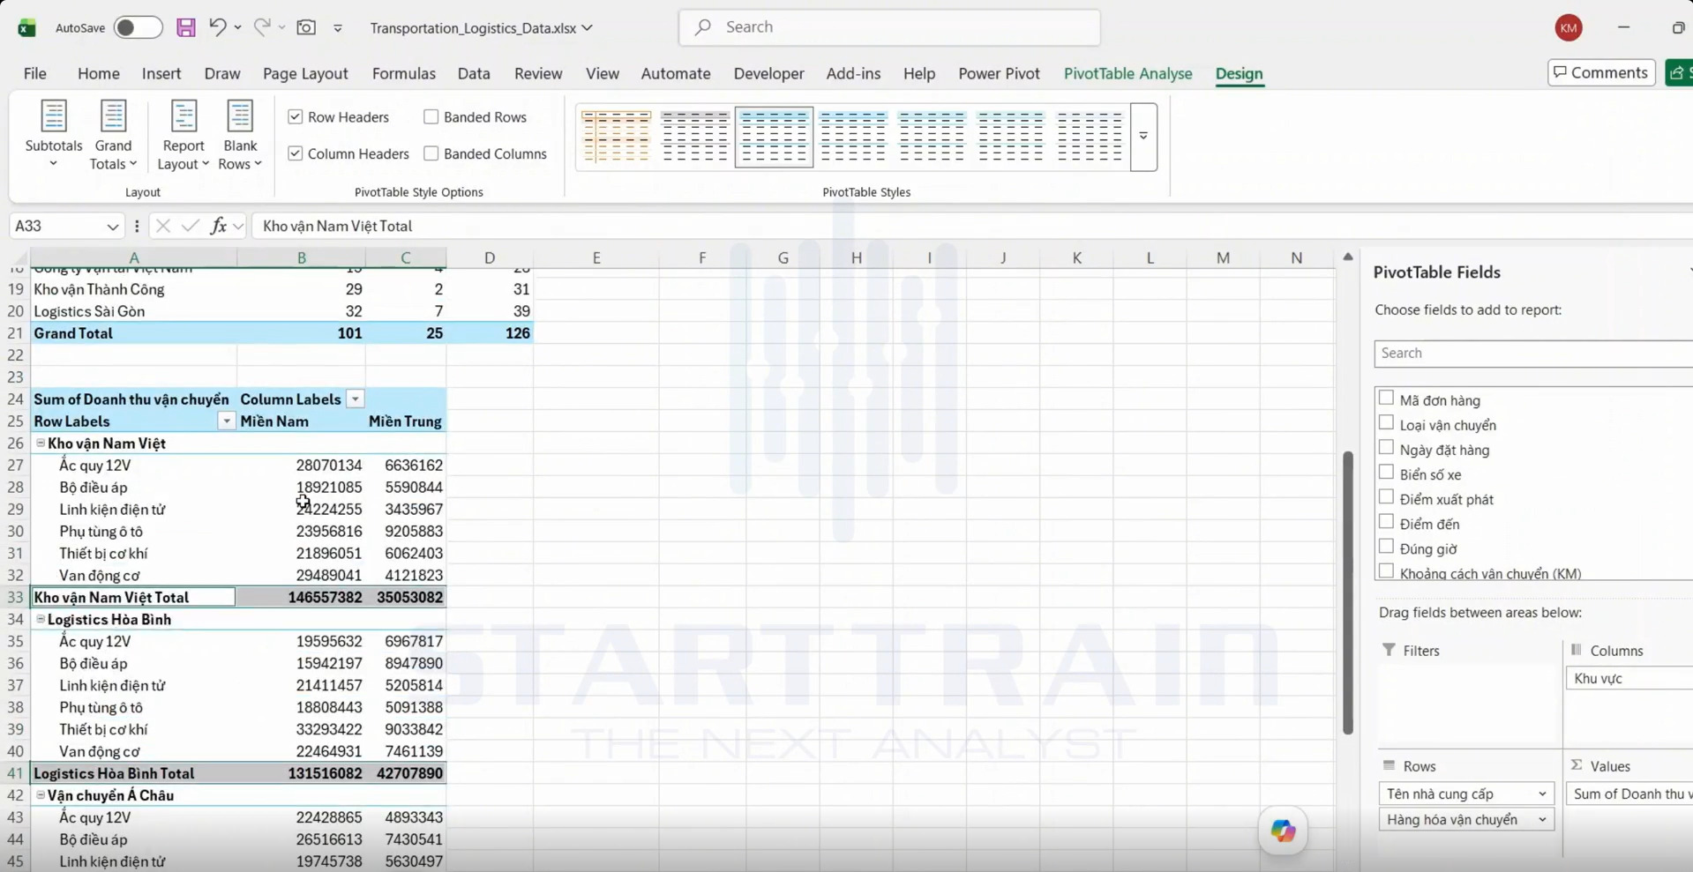Open Report Layout options

184,135
